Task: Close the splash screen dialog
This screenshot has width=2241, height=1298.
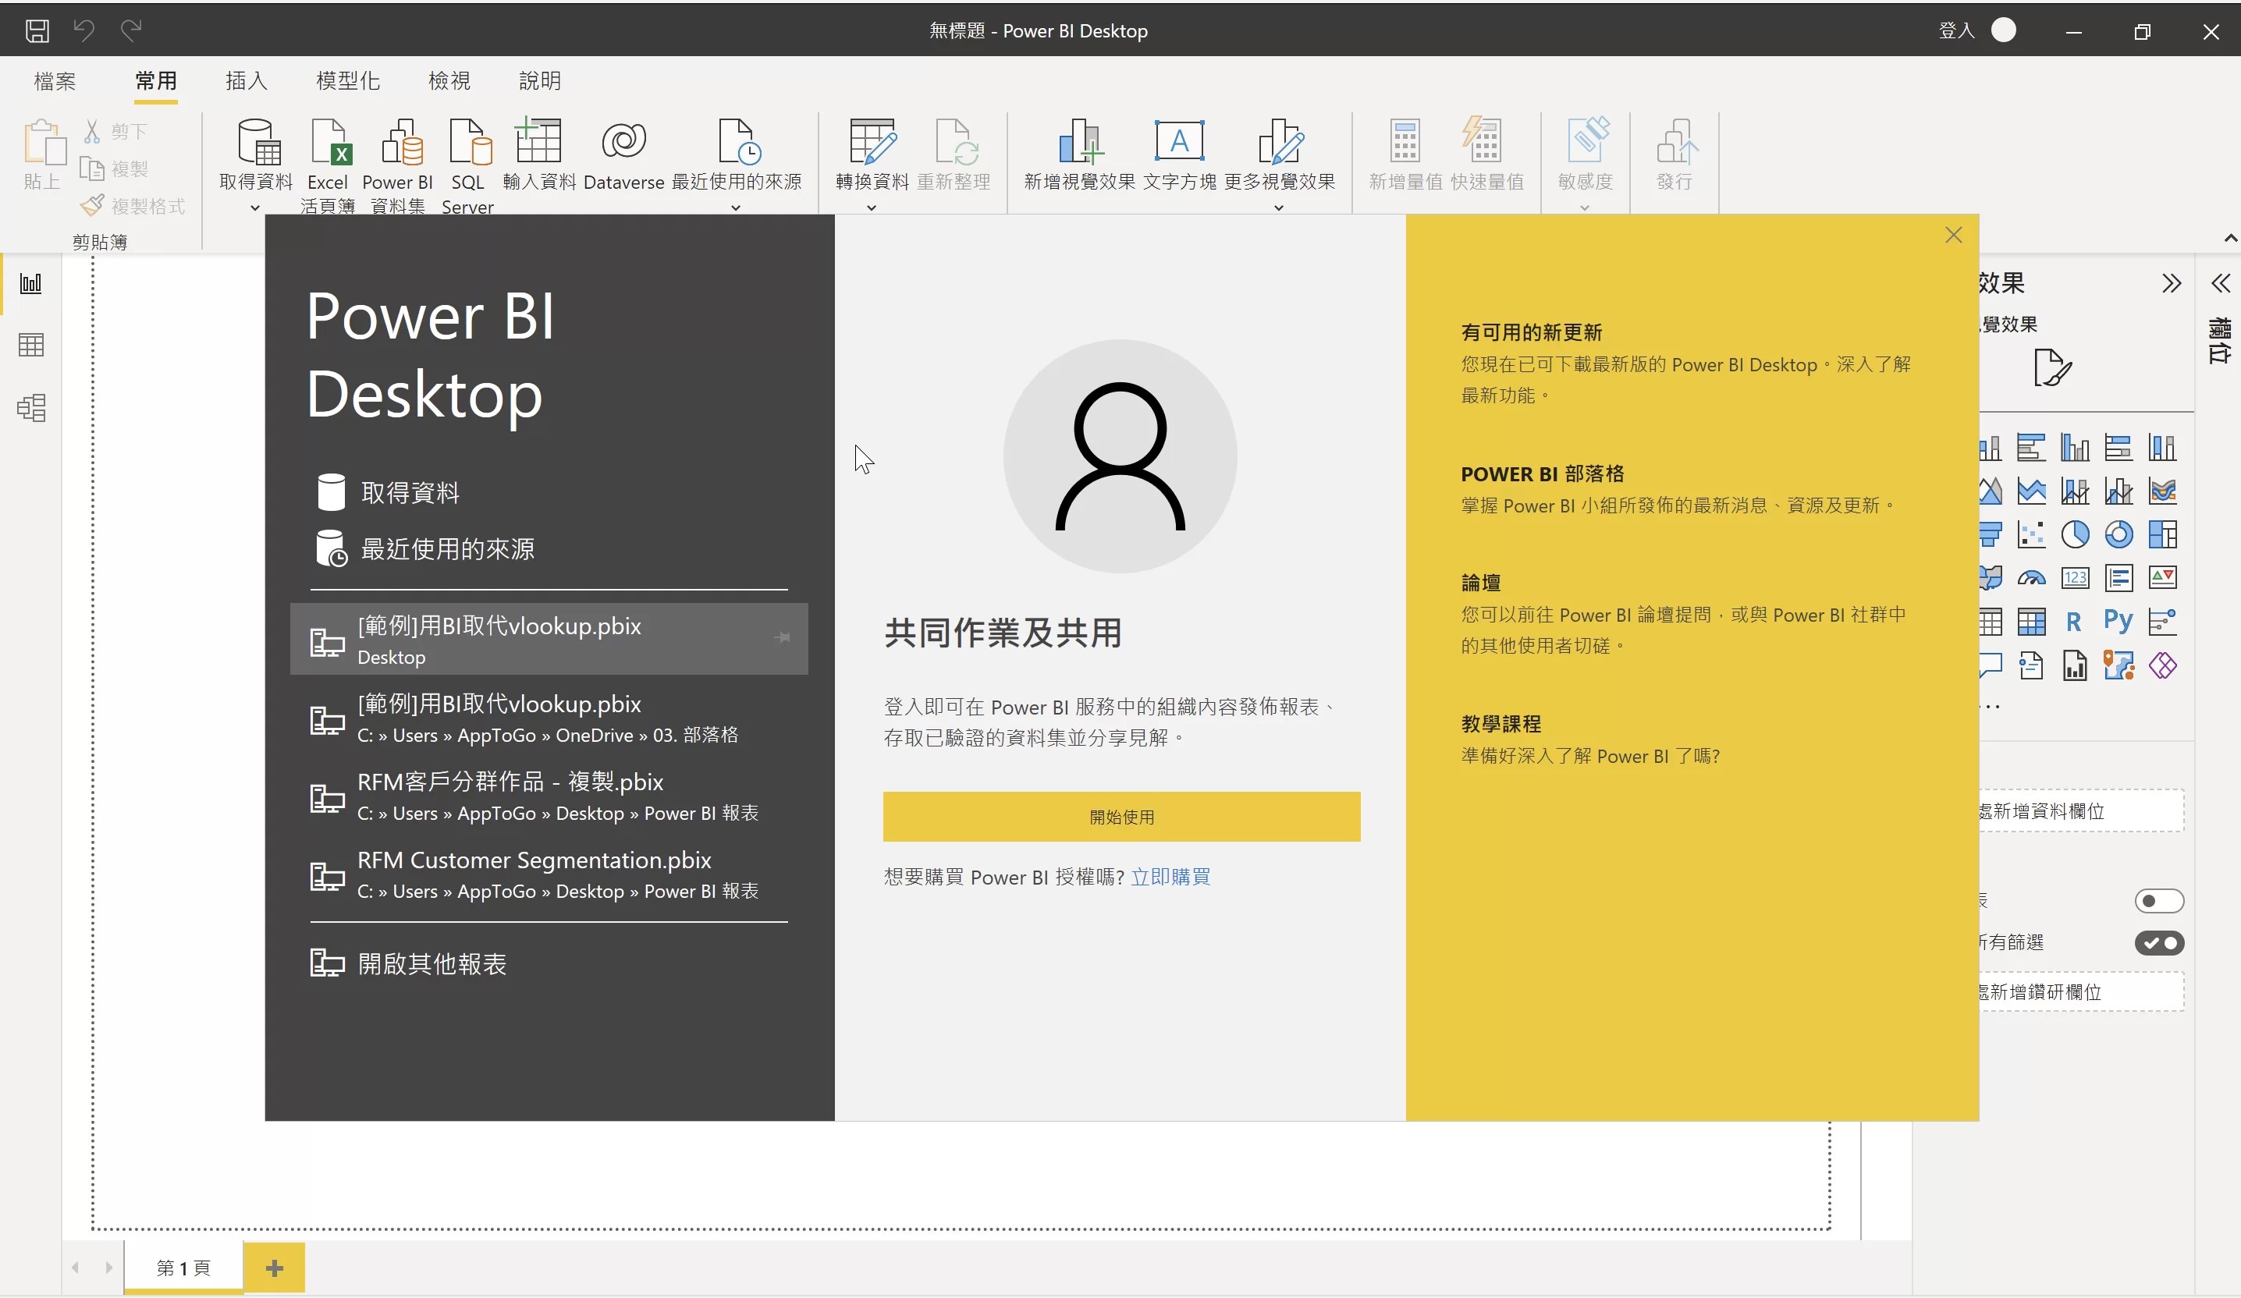Action: coord(1953,236)
